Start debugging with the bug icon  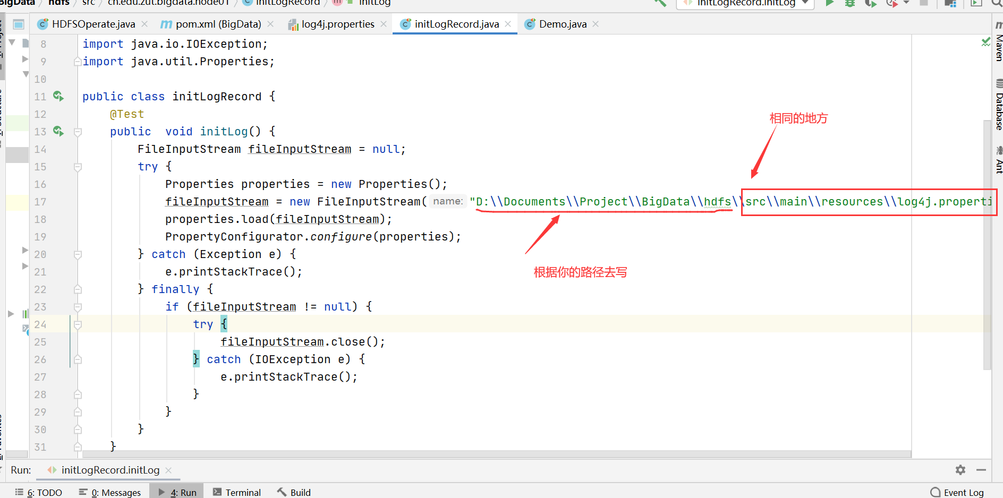850,4
